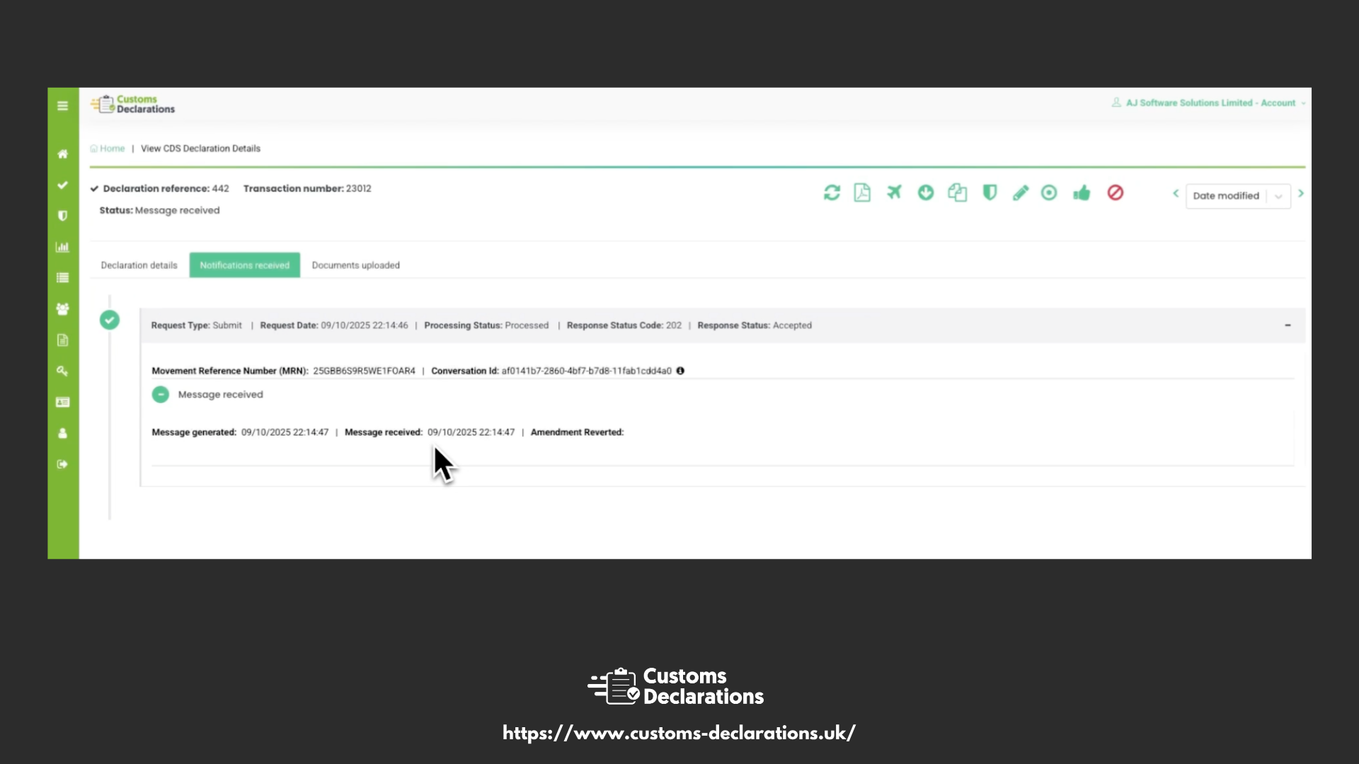Click the shield icon in toolbar

[x=990, y=192]
